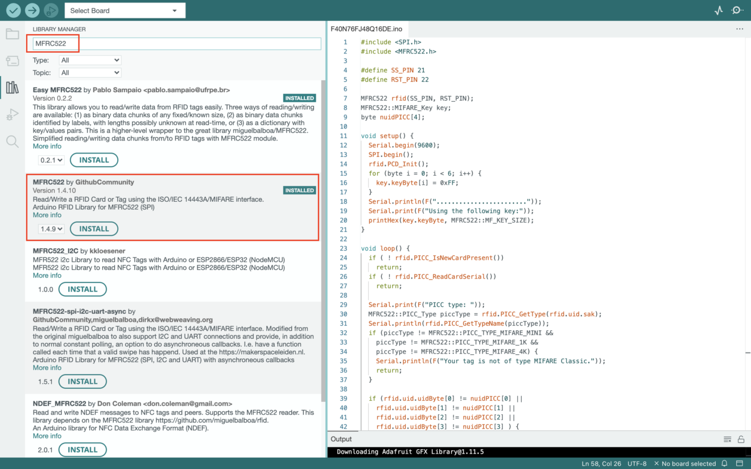
Task: Open the Select Board dropdown
Action: (x=125, y=10)
